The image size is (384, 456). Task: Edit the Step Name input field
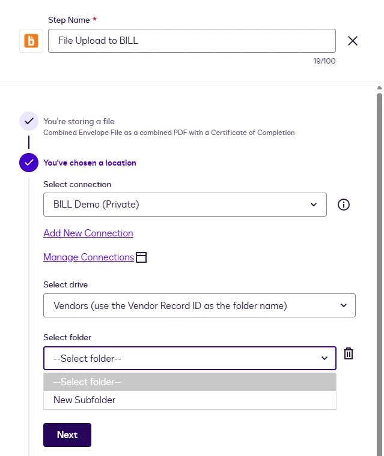tap(192, 41)
